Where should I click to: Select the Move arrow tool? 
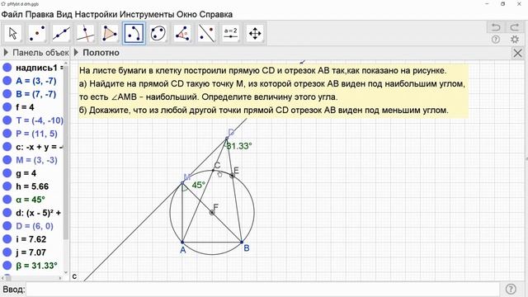tap(13, 33)
